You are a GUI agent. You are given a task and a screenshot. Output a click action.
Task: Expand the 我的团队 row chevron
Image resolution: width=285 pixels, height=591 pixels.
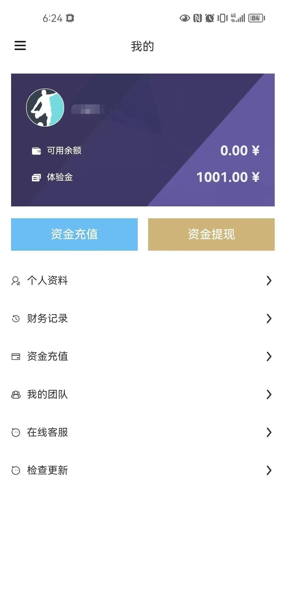[x=269, y=395]
